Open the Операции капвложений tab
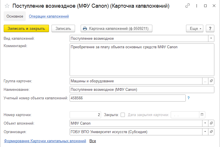The width and height of the screenshot is (220, 147). coord(49,16)
